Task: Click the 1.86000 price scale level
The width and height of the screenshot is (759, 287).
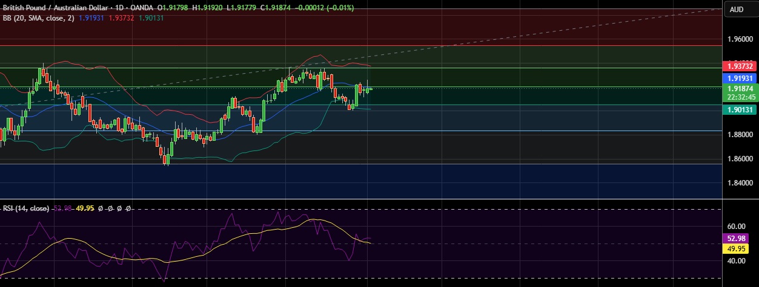Action: (x=740, y=159)
